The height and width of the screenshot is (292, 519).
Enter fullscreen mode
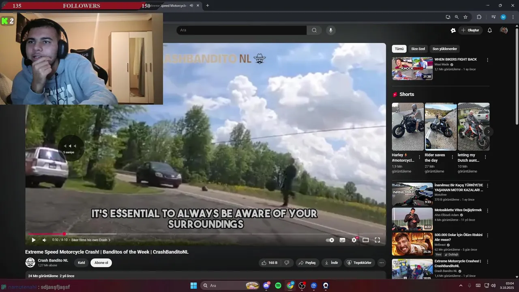tap(377, 240)
